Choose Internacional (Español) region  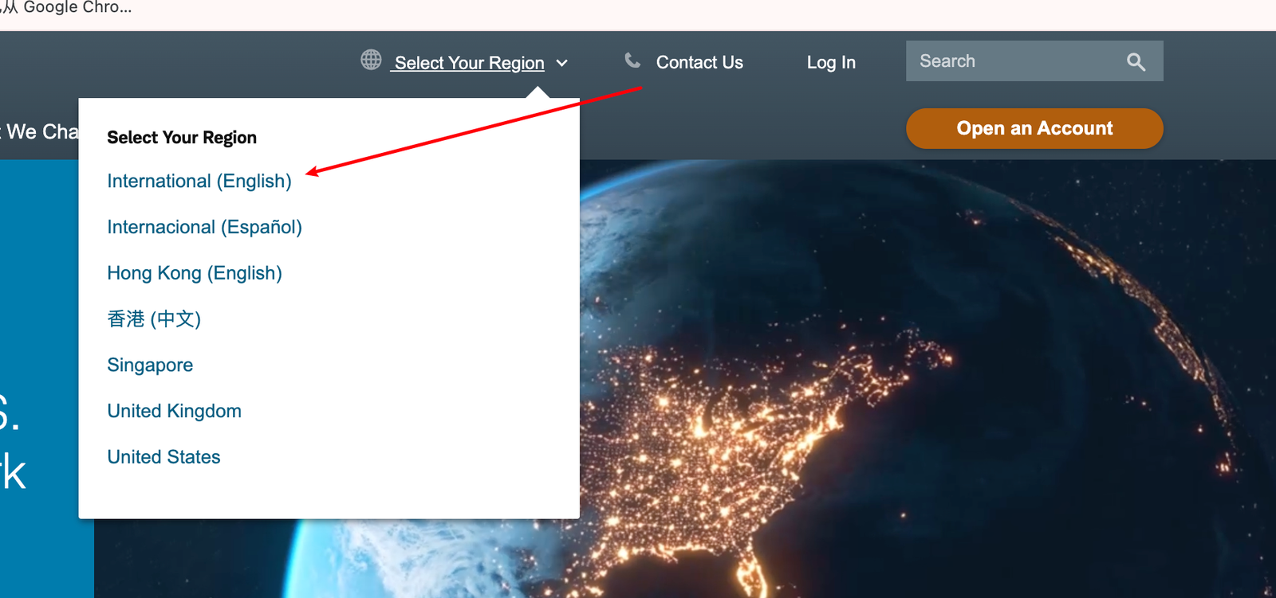click(x=205, y=228)
